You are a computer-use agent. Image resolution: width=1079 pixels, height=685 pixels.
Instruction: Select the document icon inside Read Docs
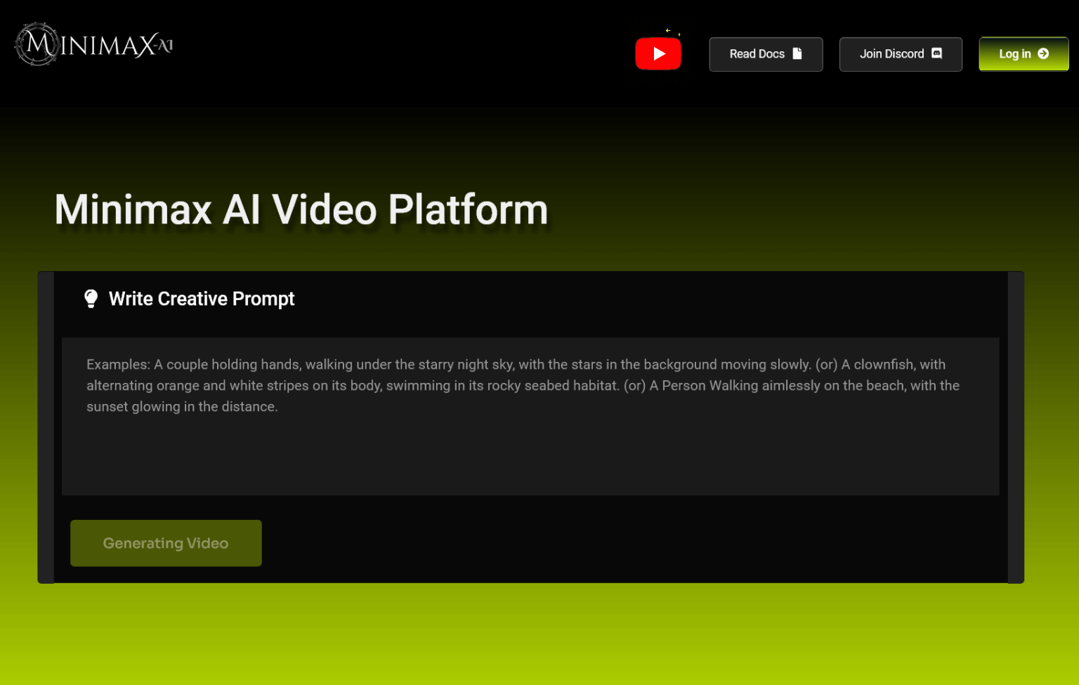[x=797, y=53]
